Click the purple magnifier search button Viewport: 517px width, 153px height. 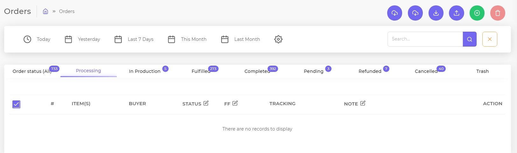pos(470,39)
